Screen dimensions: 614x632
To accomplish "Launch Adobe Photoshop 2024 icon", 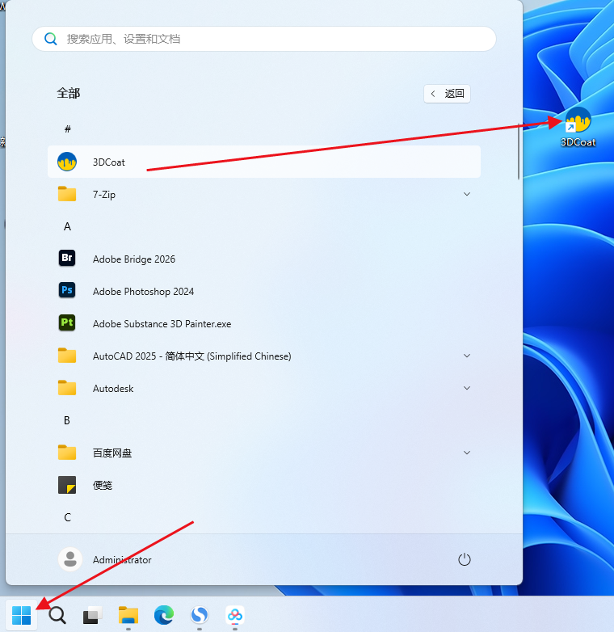I will 67,290.
